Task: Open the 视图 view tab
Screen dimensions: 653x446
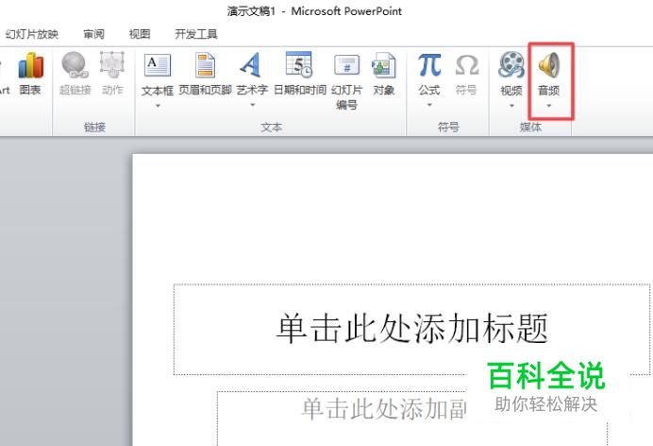Action: pyautogui.click(x=140, y=34)
